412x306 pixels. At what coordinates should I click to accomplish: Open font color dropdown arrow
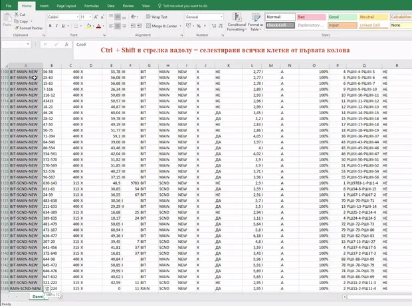(x=103, y=26)
